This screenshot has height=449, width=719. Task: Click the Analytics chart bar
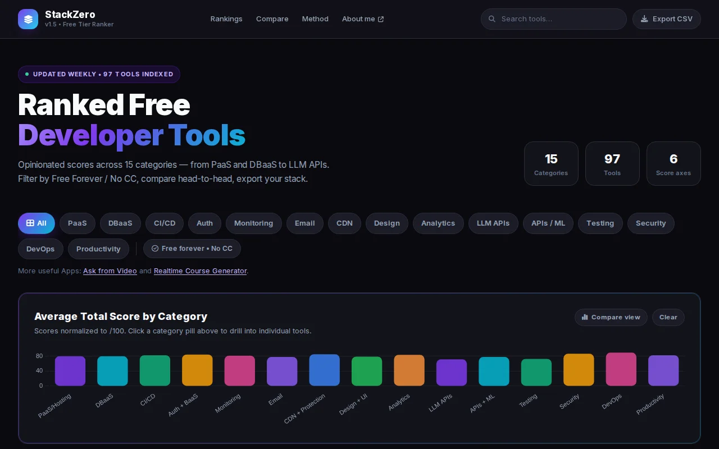[409, 370]
